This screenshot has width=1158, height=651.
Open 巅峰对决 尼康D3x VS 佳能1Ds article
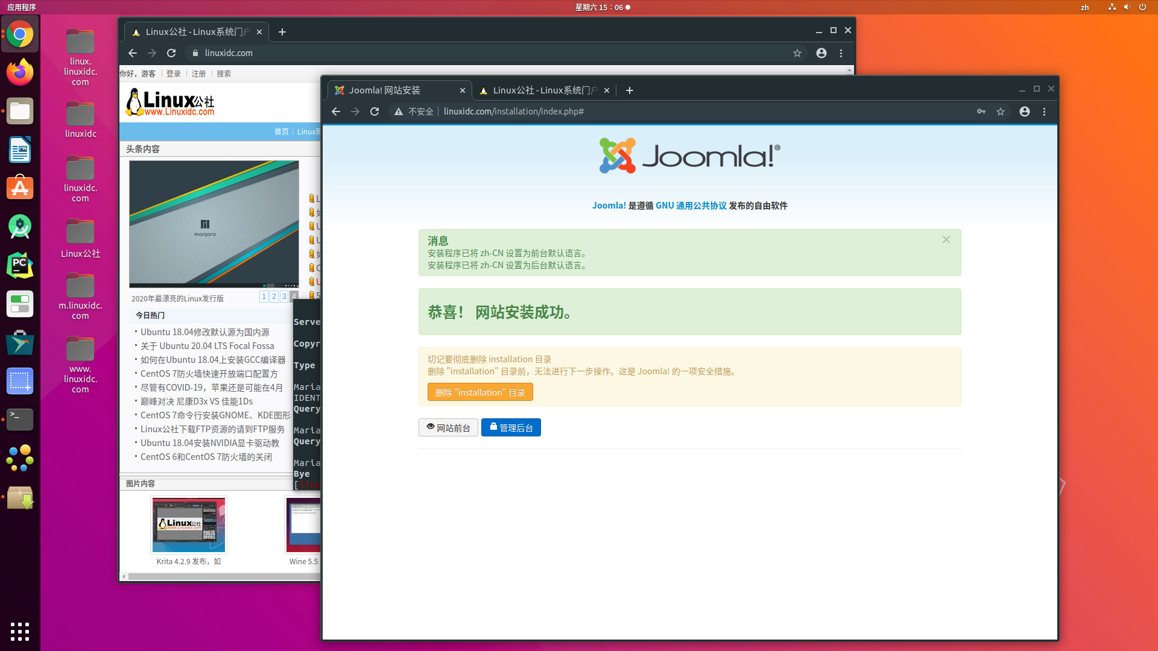(197, 401)
